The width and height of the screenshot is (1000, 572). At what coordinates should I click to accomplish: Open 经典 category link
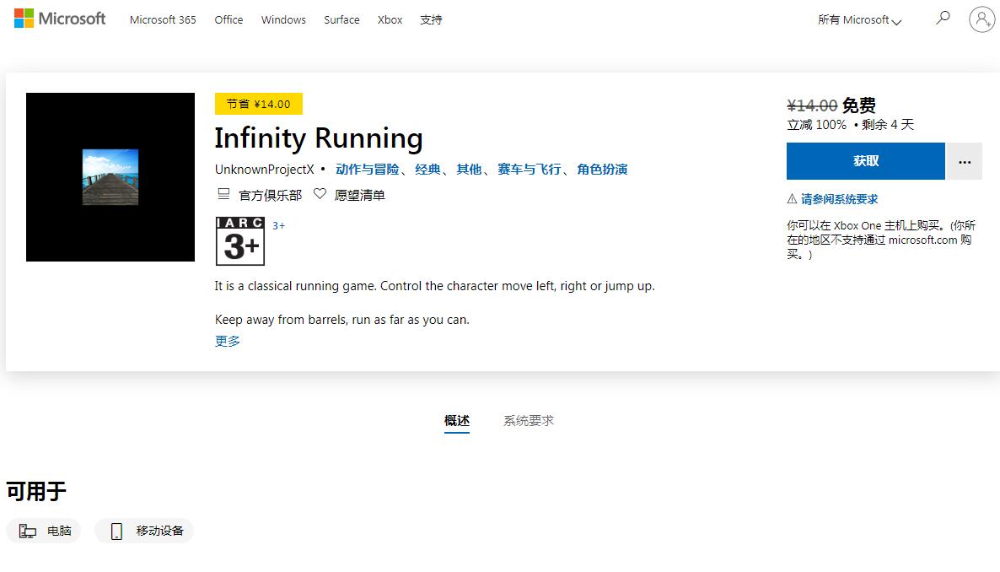click(427, 170)
